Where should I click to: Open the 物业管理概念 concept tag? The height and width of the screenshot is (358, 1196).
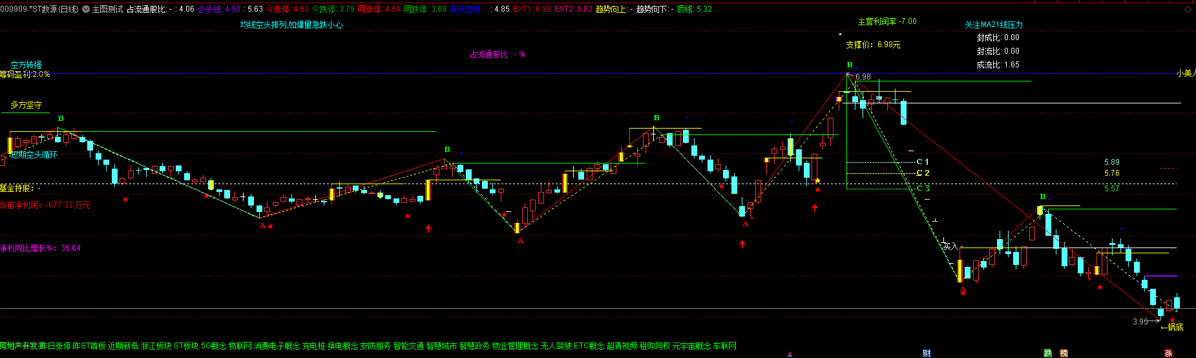pyautogui.click(x=516, y=346)
